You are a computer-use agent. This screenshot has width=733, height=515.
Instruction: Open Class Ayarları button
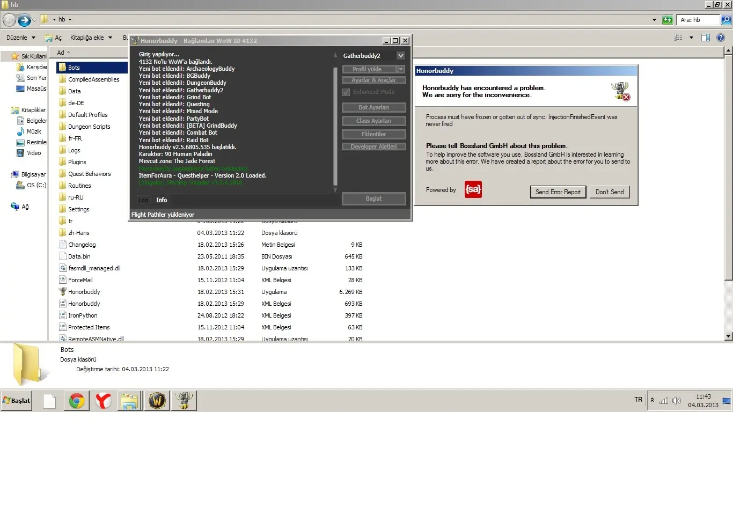pyautogui.click(x=374, y=121)
